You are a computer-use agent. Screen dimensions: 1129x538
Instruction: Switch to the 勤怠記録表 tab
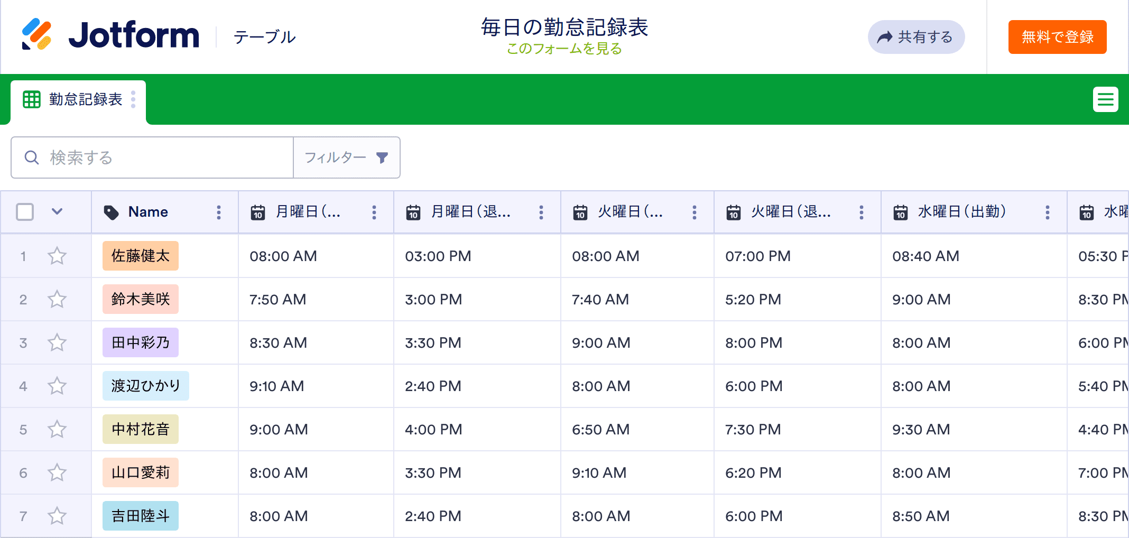pyautogui.click(x=85, y=99)
